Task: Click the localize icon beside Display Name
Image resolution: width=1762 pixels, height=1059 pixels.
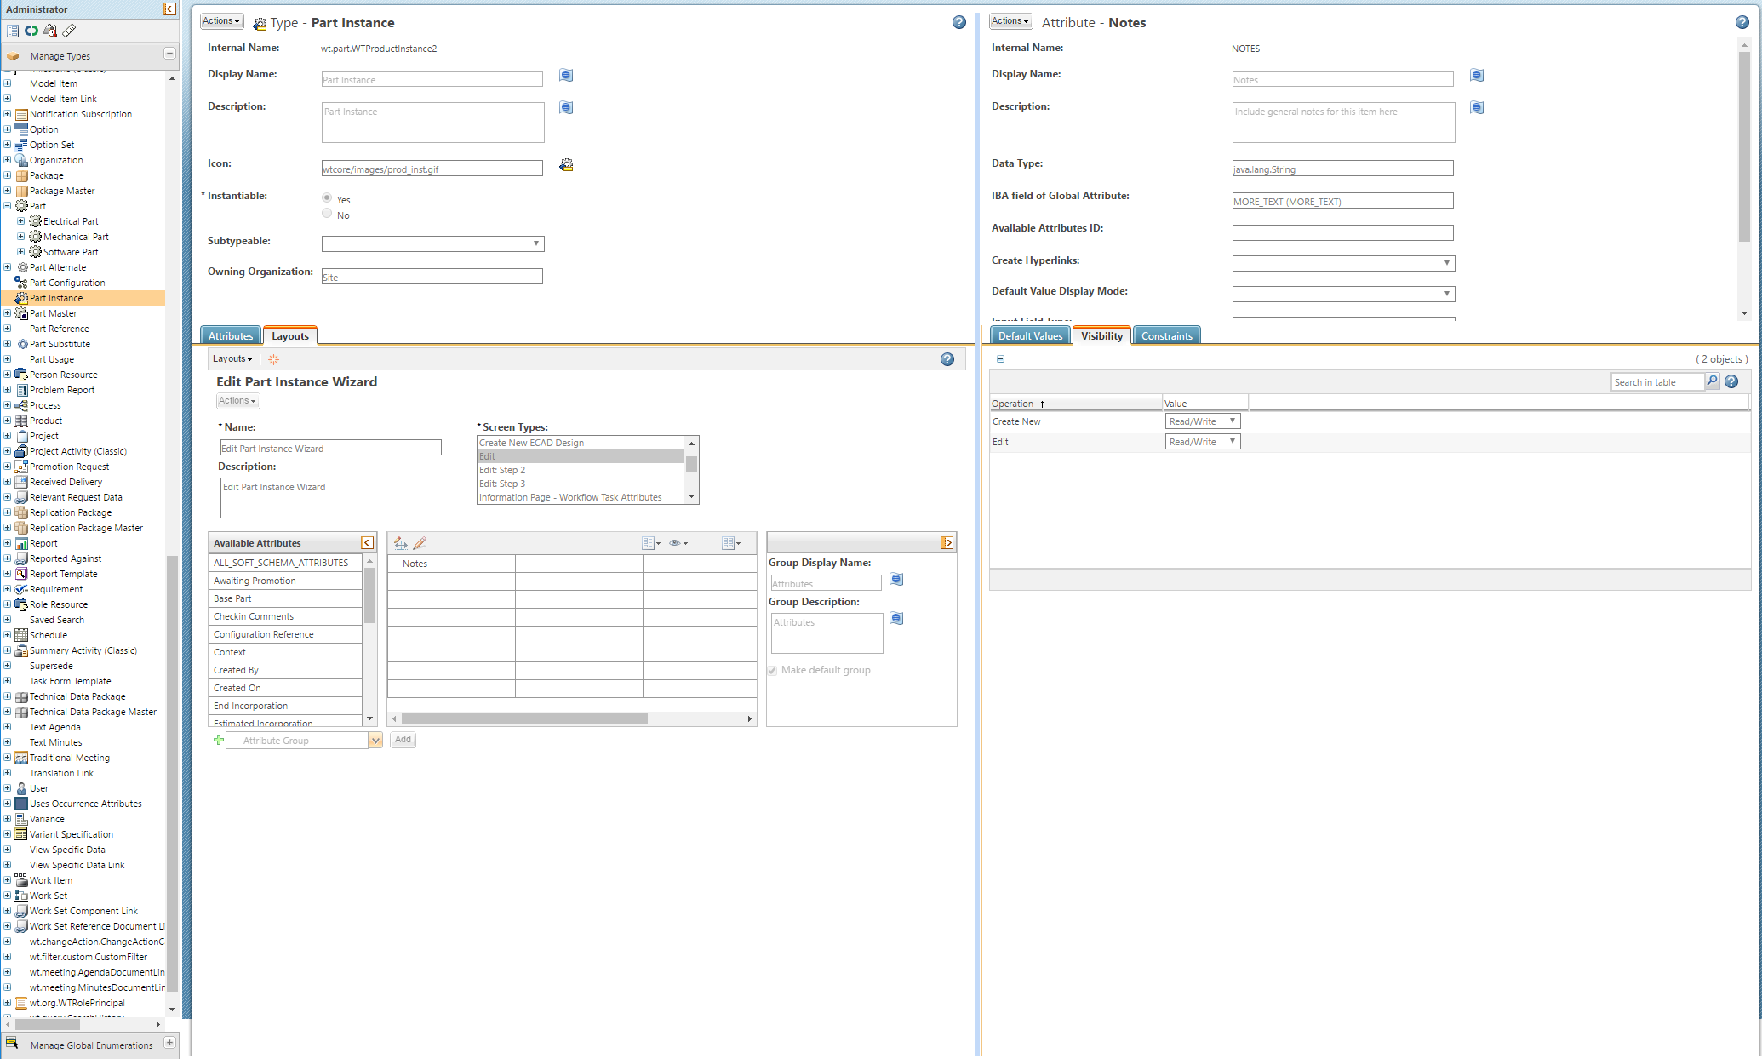Action: (565, 76)
